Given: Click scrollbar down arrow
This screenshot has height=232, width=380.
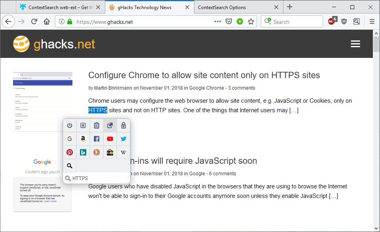Looking at the screenshot, I should pyautogui.click(x=376, y=228).
